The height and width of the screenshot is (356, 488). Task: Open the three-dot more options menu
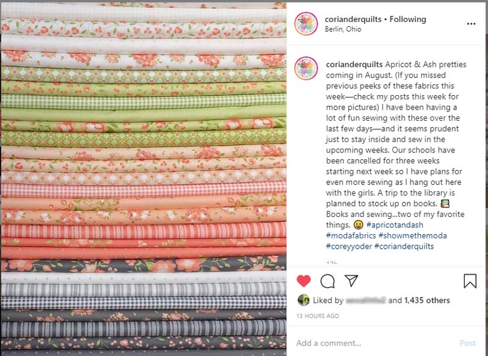471,24
